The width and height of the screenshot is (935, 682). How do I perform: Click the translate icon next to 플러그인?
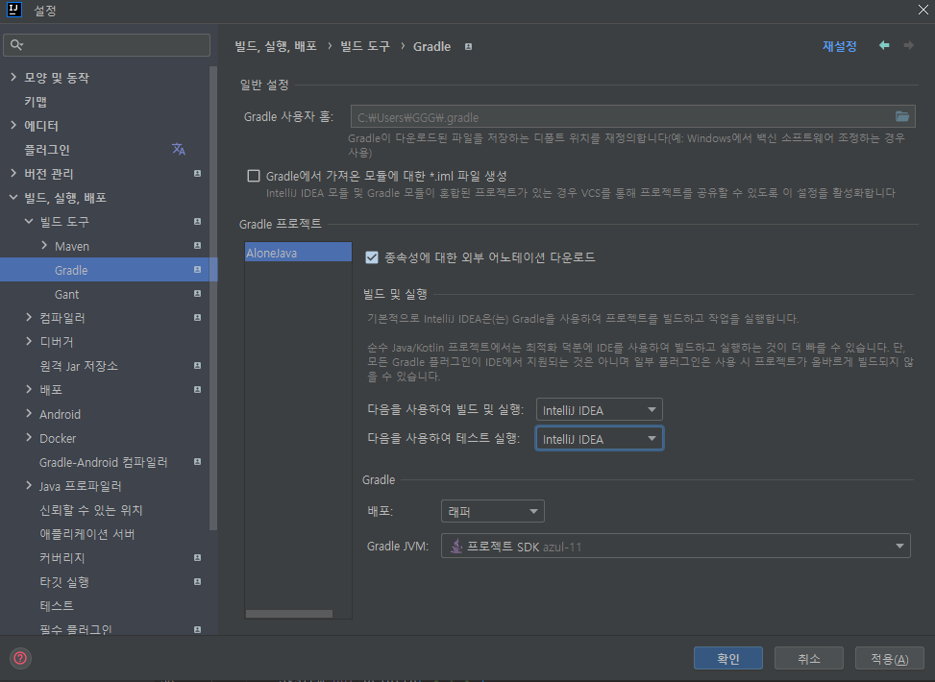(179, 149)
